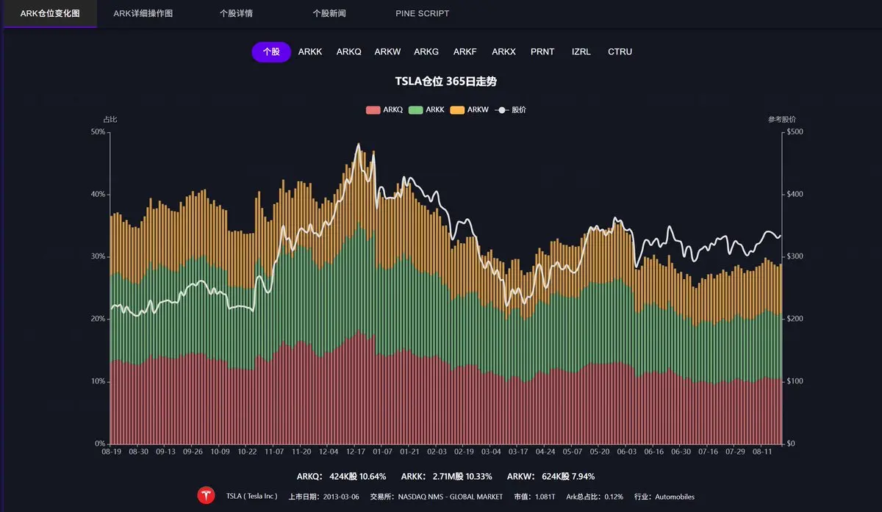
Task: Click the 50% left axis tick label
Action: (98, 131)
